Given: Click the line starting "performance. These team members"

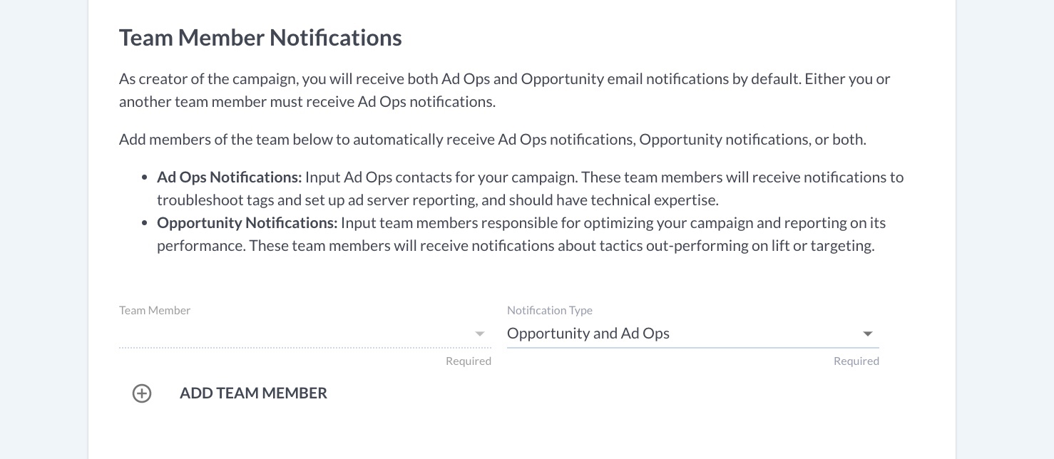Looking at the screenshot, I should tap(515, 246).
